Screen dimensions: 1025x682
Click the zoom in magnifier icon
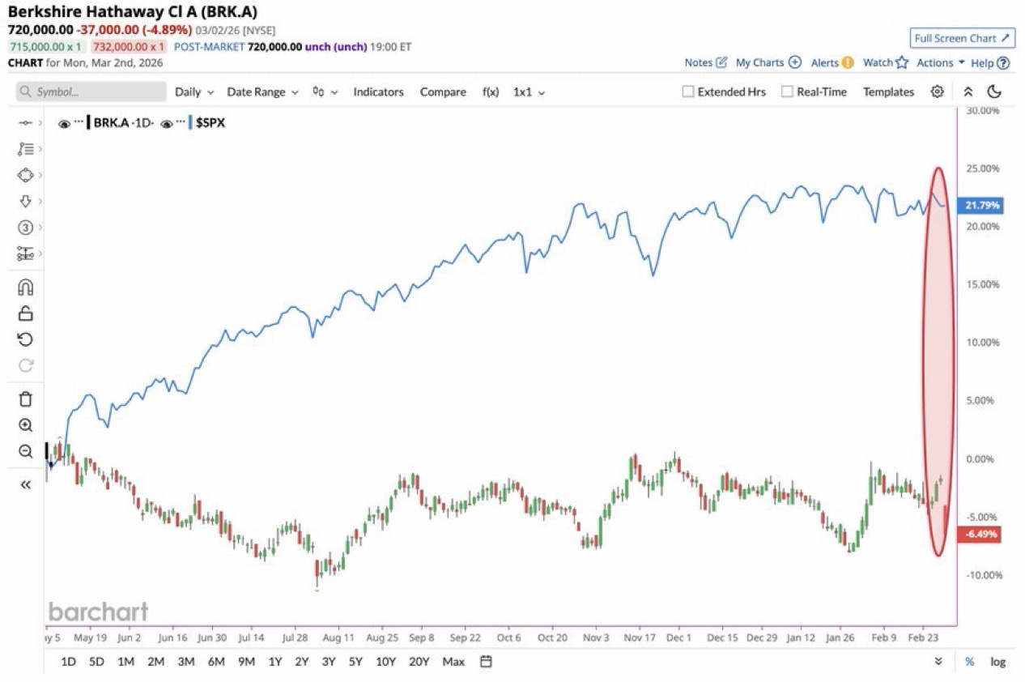pyautogui.click(x=25, y=425)
